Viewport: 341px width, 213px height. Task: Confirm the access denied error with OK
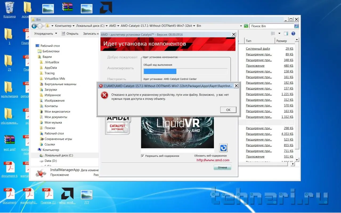pyautogui.click(x=228, y=110)
